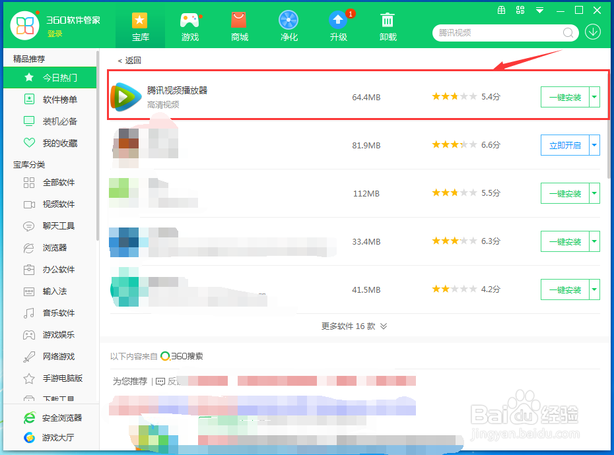Open the title bar main menu triangle
The image size is (614, 455).
(539, 11)
